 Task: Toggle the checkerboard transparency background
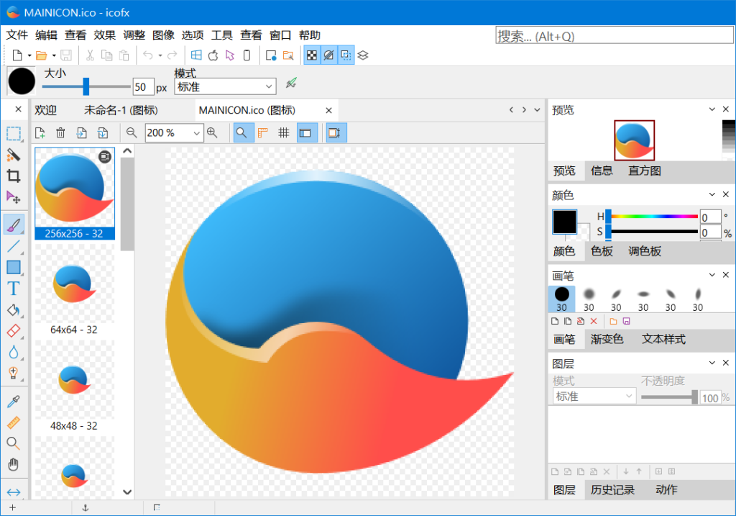(311, 55)
